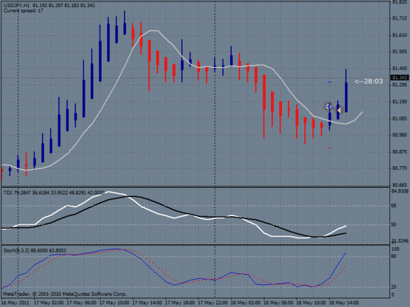Click the 81.400 price scale label

click(400, 69)
